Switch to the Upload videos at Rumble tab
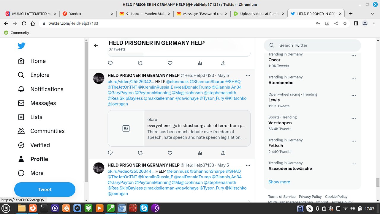The image size is (380, 214). [258, 14]
